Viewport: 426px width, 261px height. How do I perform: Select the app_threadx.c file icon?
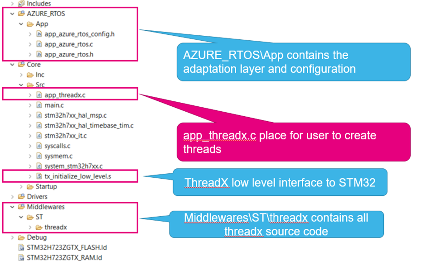click(39, 95)
